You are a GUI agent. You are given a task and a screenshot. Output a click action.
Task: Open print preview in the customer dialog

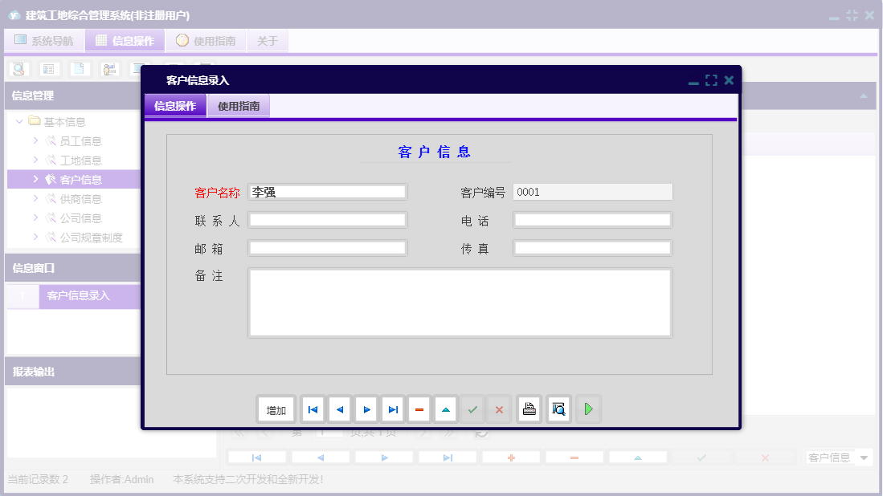558,409
